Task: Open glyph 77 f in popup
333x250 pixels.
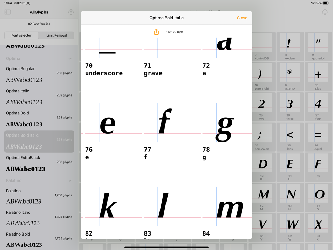Action: [172, 132]
